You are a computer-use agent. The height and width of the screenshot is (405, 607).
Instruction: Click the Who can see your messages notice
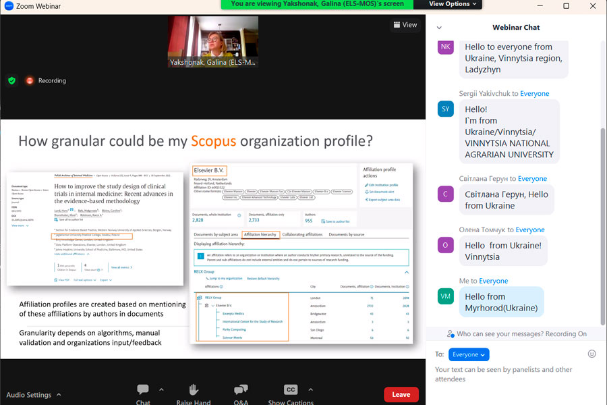point(517,333)
